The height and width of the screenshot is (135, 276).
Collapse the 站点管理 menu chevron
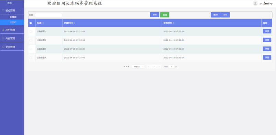coord(20,11)
